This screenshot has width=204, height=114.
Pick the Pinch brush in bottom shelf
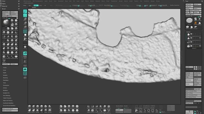coord(42,107)
